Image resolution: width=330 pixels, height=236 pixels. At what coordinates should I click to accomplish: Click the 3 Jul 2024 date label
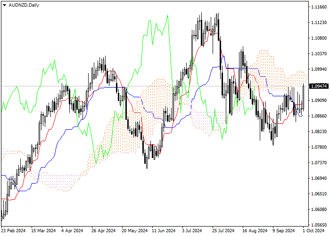(x=192, y=231)
